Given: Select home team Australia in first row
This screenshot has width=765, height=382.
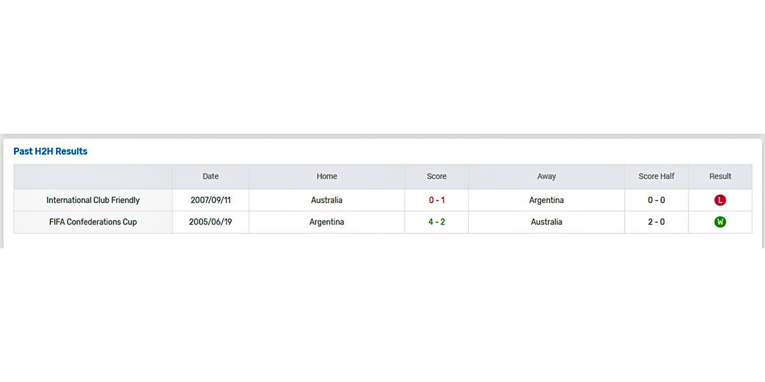Looking at the screenshot, I should (327, 200).
